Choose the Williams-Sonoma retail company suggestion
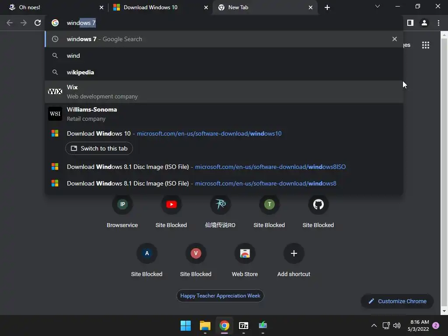Image resolution: width=448 pixels, height=336 pixels. point(224,114)
